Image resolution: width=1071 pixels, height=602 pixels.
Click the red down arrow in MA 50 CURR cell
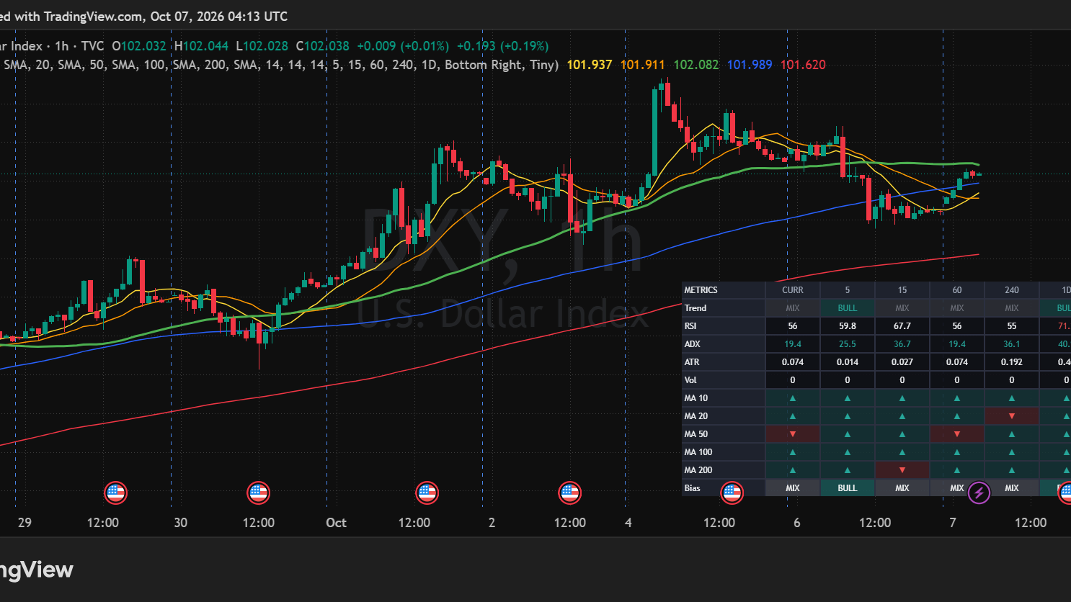793,434
